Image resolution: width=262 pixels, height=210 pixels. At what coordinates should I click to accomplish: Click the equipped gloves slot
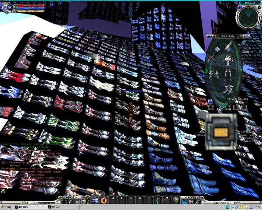tap(214, 74)
